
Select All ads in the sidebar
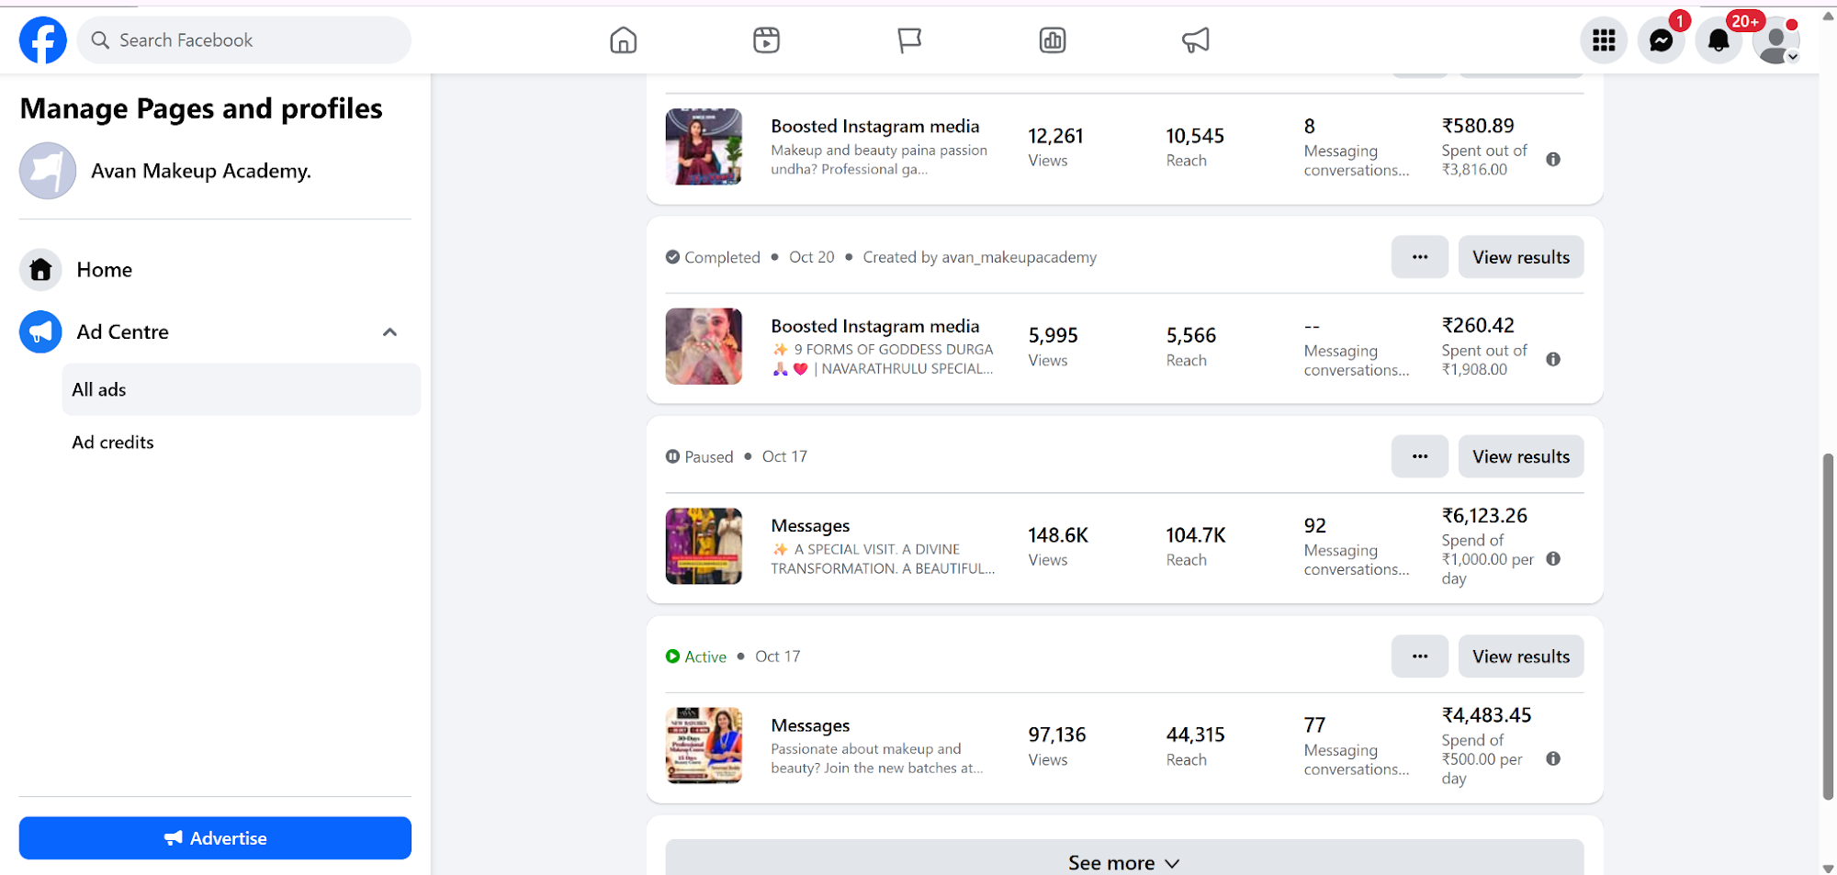click(x=242, y=389)
